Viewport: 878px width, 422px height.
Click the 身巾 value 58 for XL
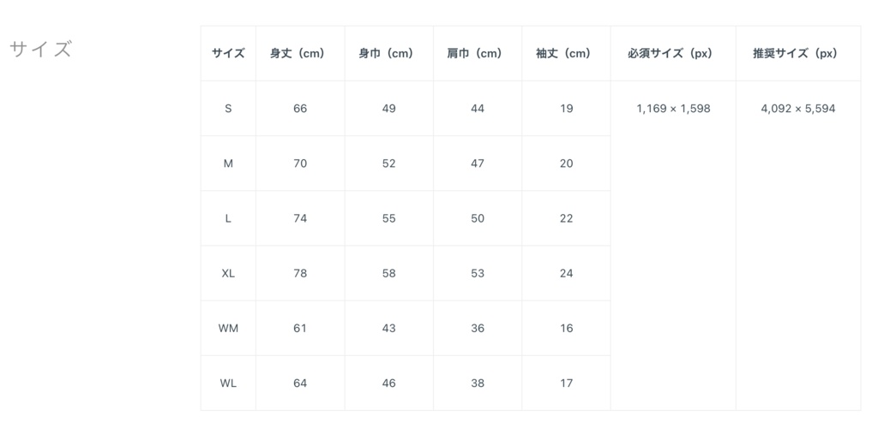389,273
